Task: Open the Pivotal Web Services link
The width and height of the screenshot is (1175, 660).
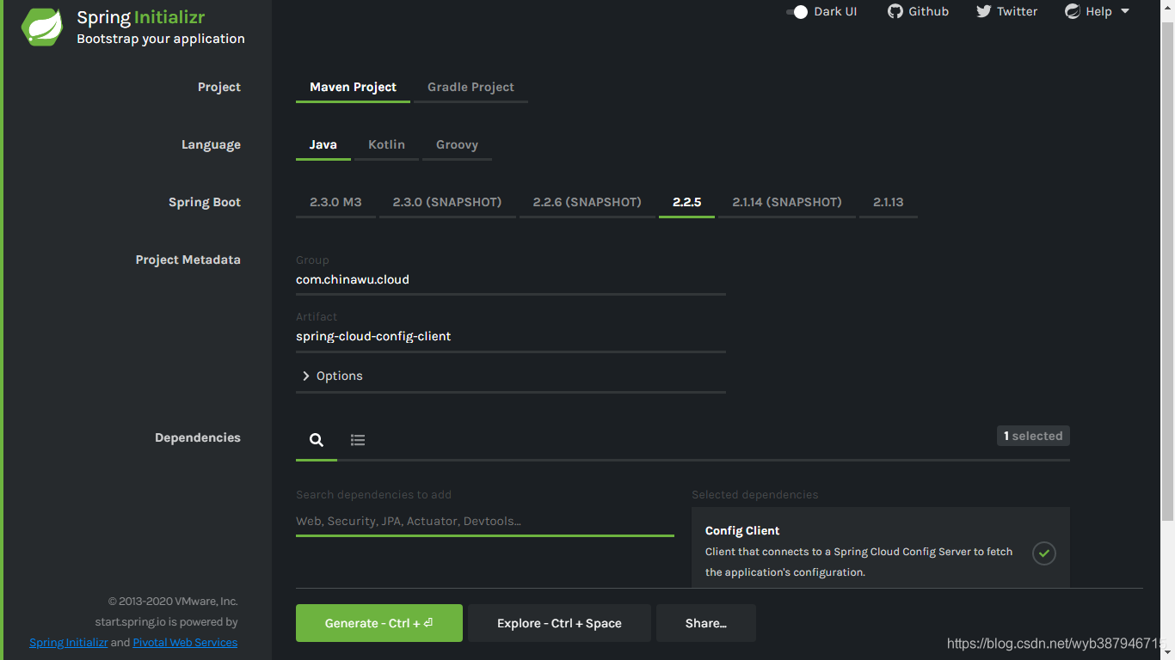Action: tap(185, 642)
